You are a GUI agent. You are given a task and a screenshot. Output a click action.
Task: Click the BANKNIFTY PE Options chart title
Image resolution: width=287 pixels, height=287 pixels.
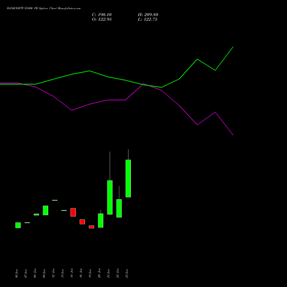(44, 8)
